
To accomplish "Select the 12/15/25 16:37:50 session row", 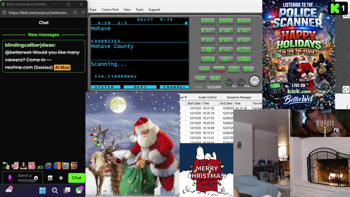I will click(221, 108).
